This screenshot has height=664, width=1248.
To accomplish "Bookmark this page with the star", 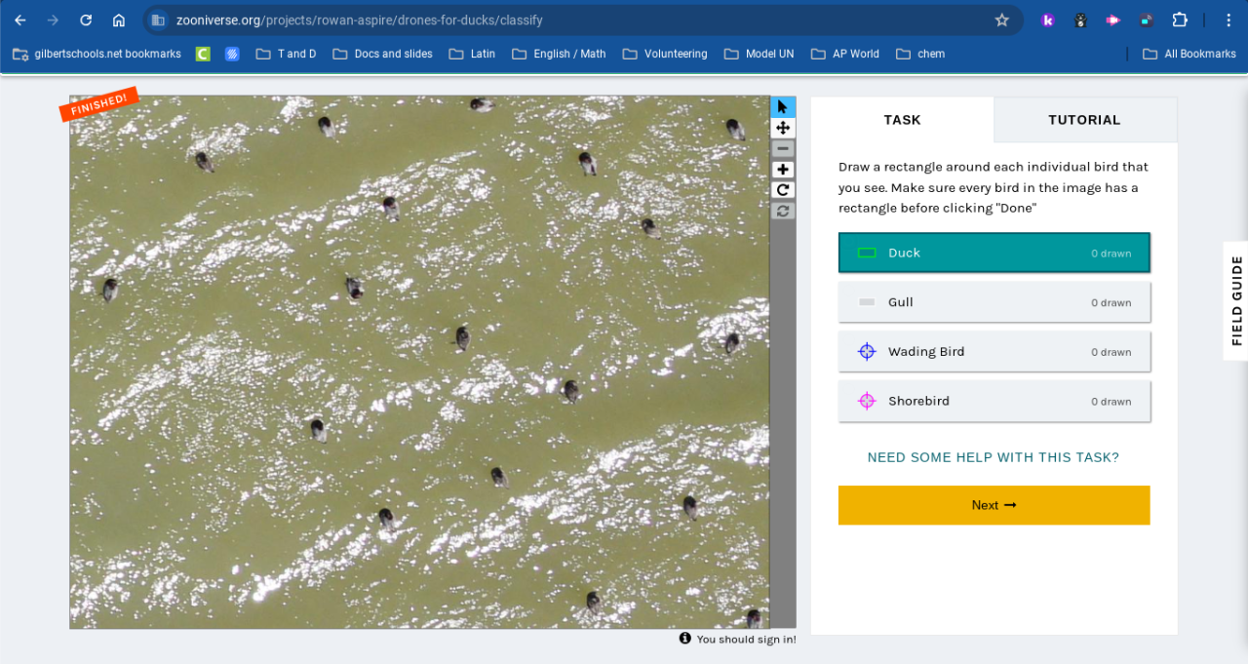I will tap(1001, 20).
